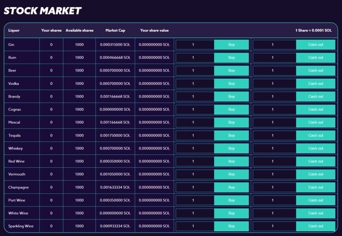Select the Vodka cash out quantity input
The width and height of the screenshot is (342, 236).
(275, 83)
